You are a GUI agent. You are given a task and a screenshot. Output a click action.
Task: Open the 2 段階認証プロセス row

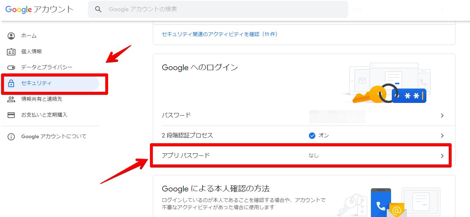tap(304, 136)
